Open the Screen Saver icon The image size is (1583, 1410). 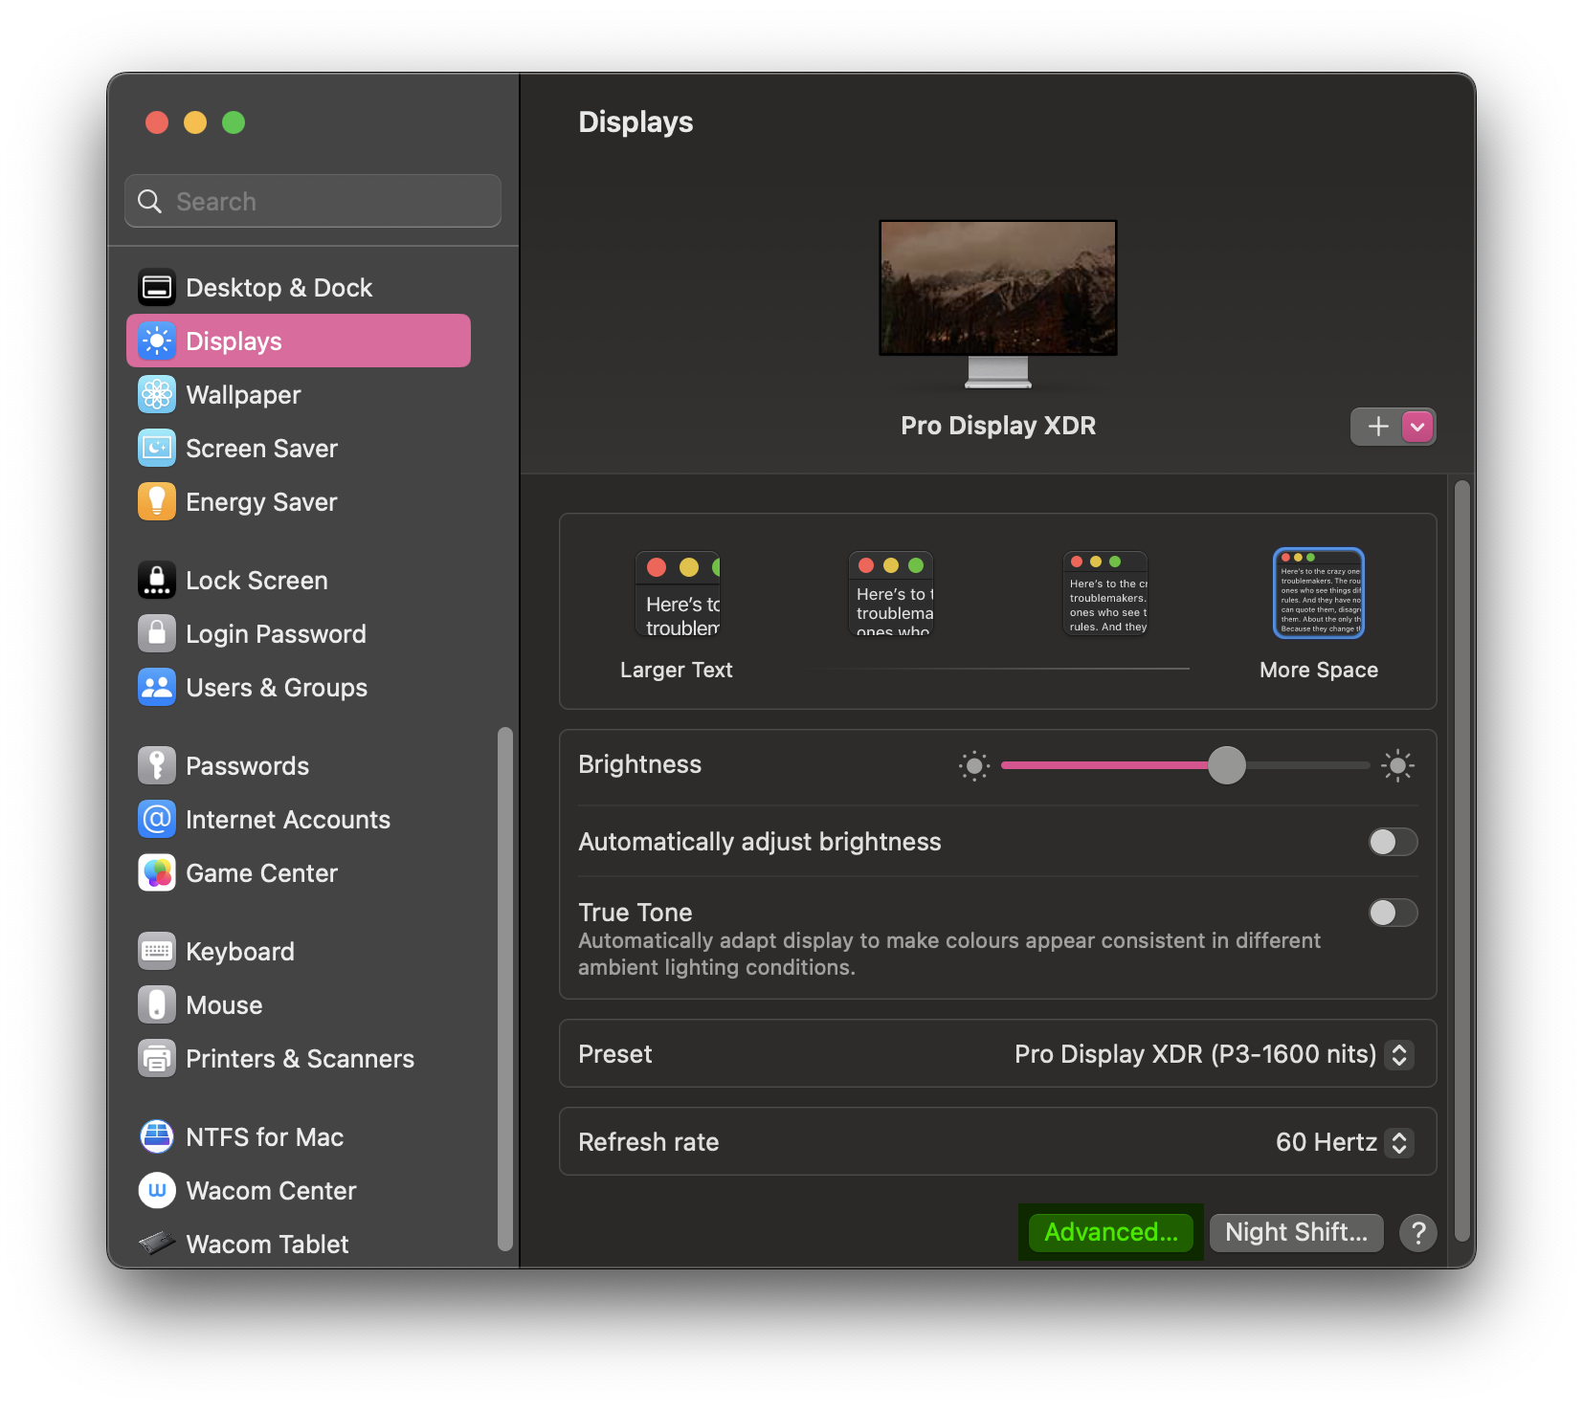pos(157,448)
